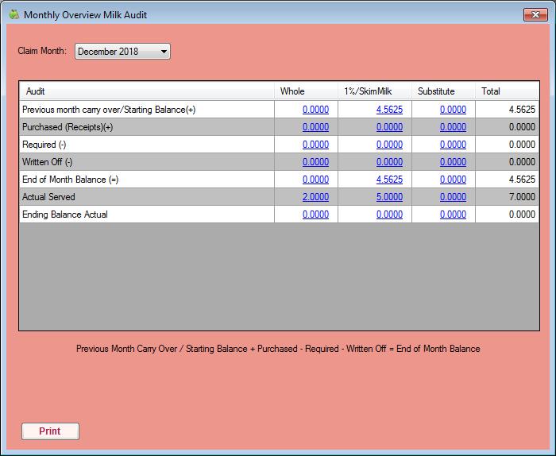
Task: Open the Claim Month dropdown
Action: click(122, 52)
